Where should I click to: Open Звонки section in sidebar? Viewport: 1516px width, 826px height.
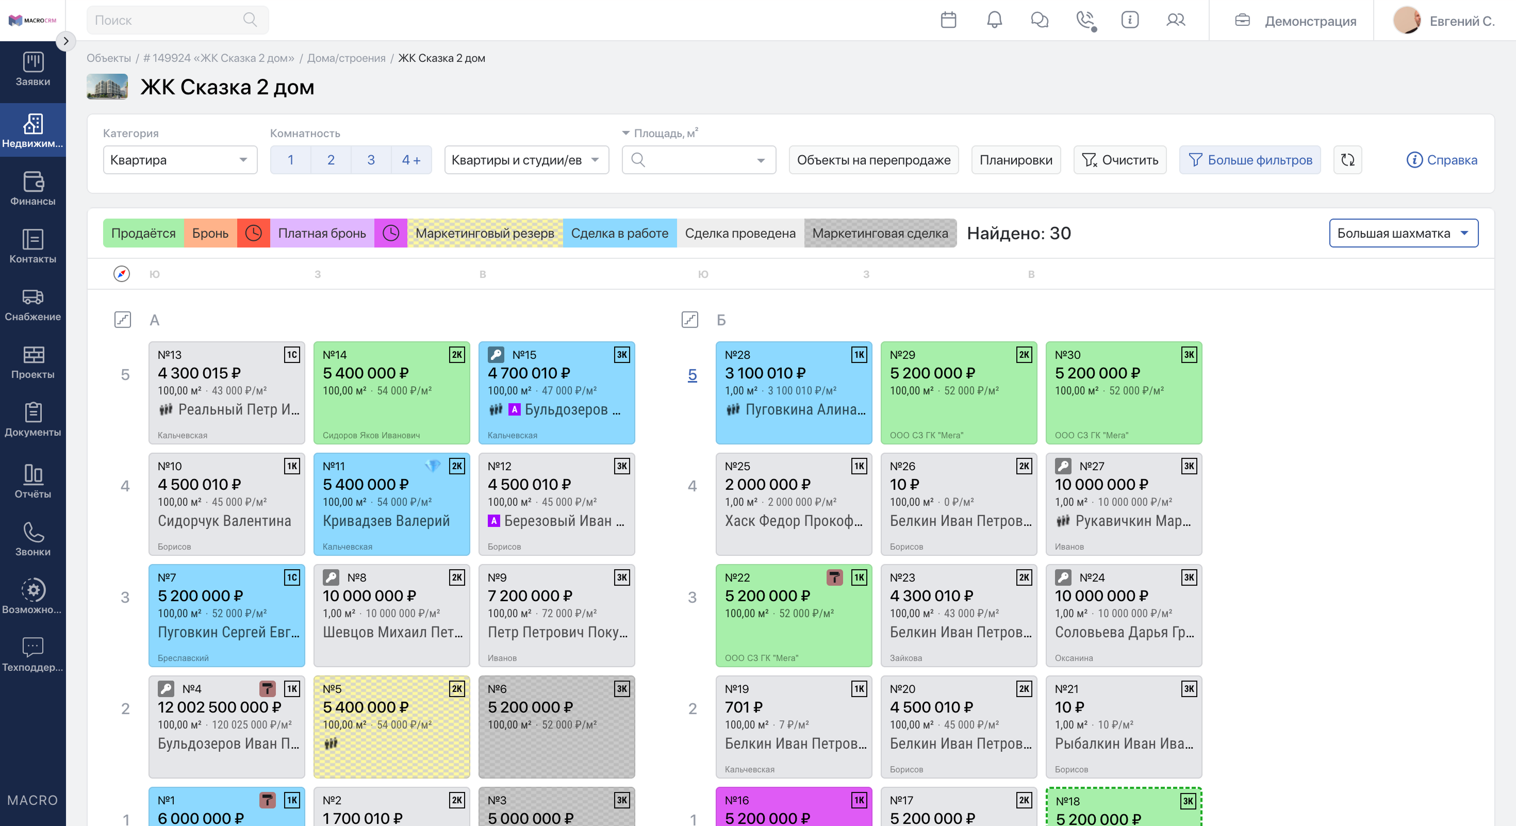pyautogui.click(x=33, y=539)
